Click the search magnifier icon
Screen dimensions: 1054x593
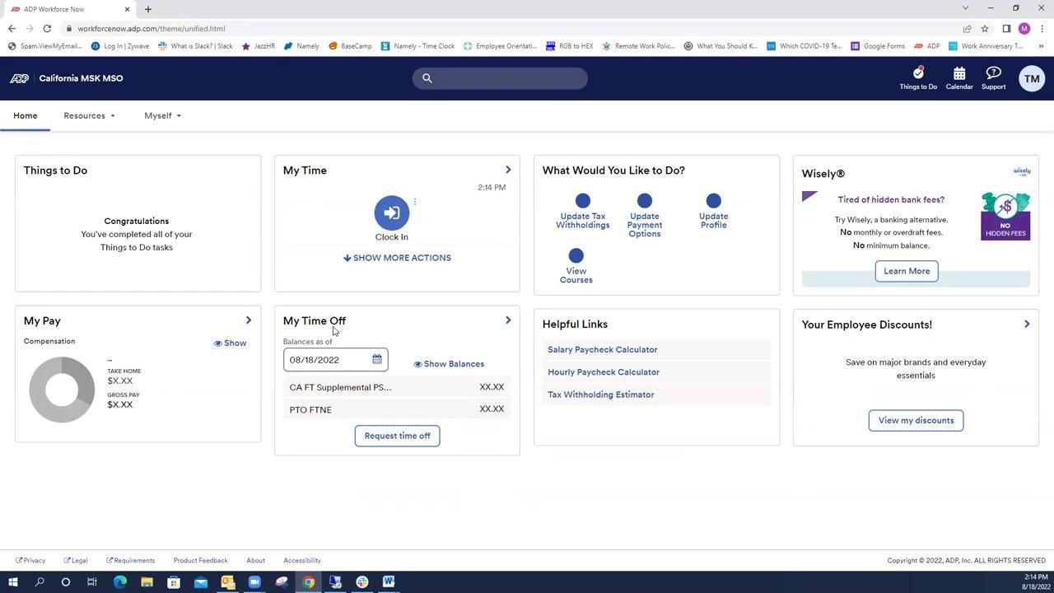click(427, 78)
